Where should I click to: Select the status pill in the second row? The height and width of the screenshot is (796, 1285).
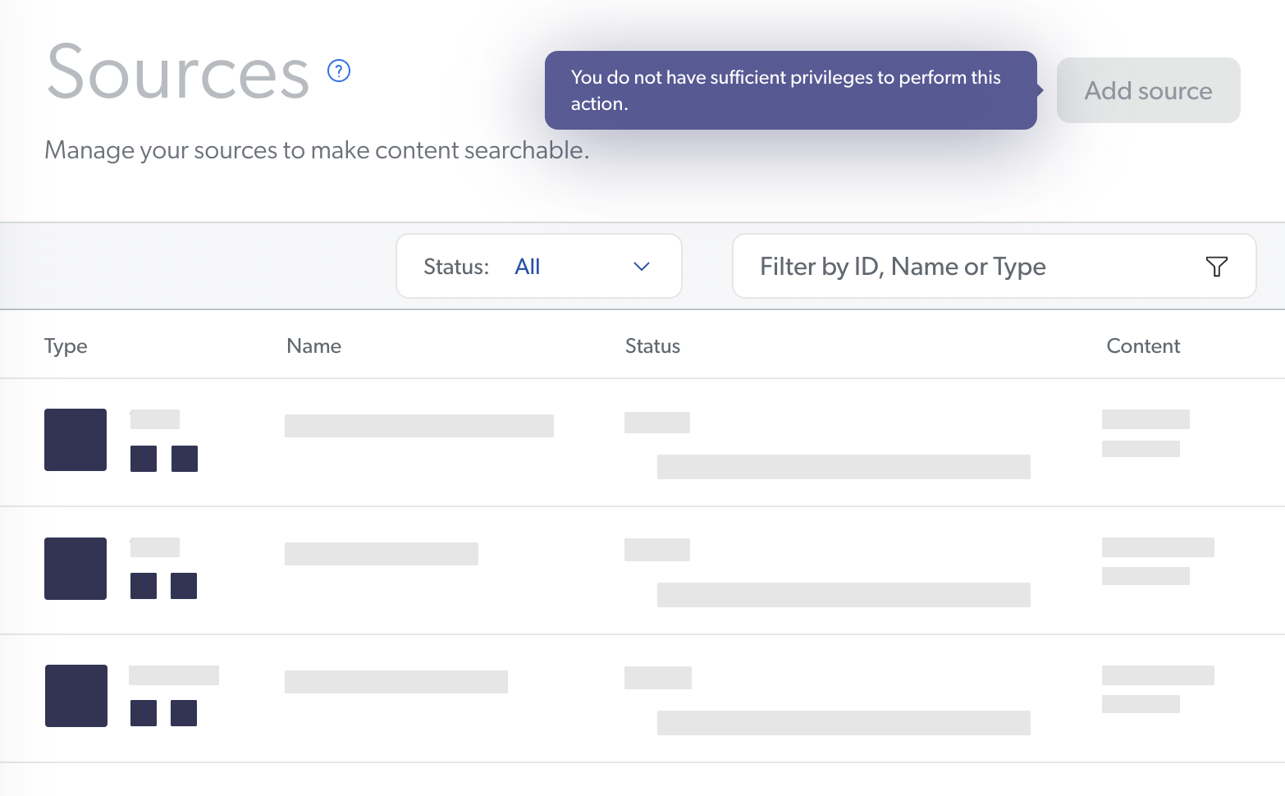click(x=656, y=550)
